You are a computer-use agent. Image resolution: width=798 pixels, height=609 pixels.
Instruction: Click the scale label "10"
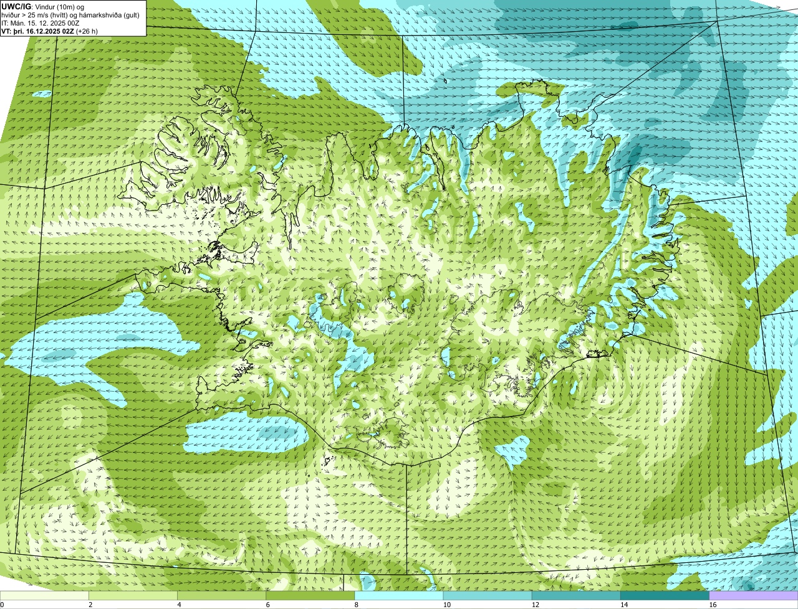(x=446, y=605)
